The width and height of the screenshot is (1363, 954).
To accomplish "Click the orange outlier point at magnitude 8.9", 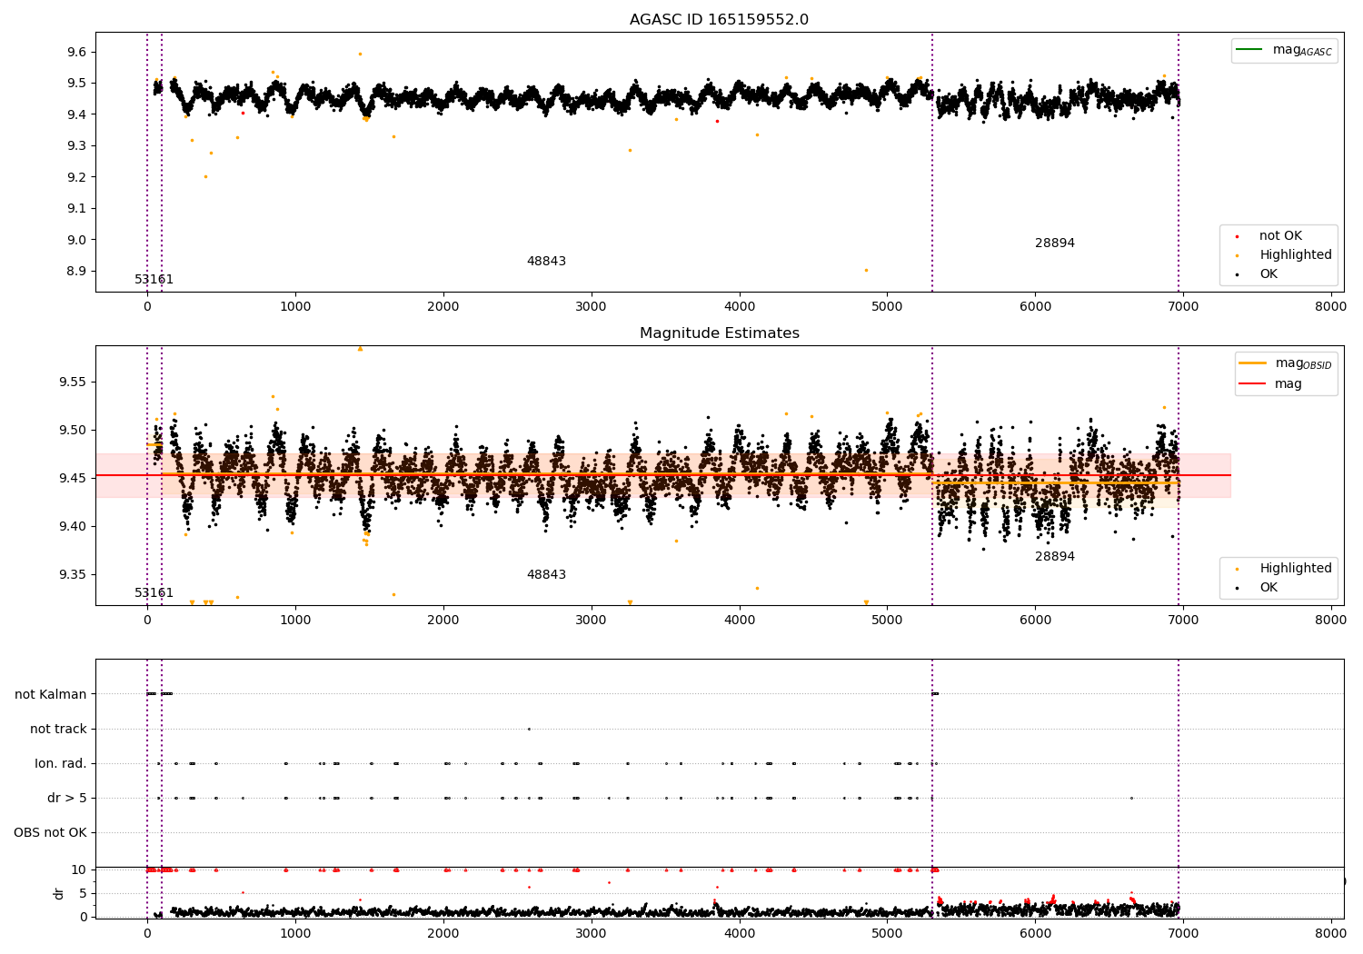I will pyautogui.click(x=866, y=270).
